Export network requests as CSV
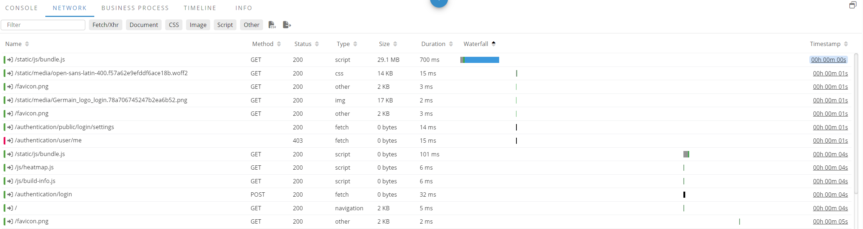Viewport: 863px width, 229px height. click(x=272, y=25)
